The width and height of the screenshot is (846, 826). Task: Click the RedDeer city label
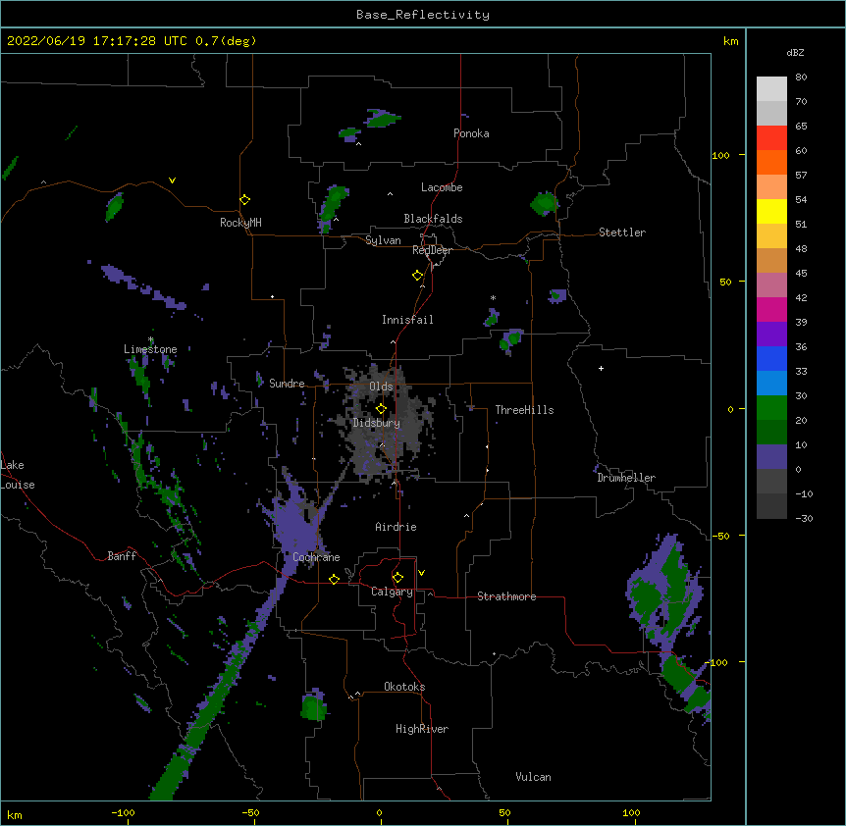[x=432, y=250]
